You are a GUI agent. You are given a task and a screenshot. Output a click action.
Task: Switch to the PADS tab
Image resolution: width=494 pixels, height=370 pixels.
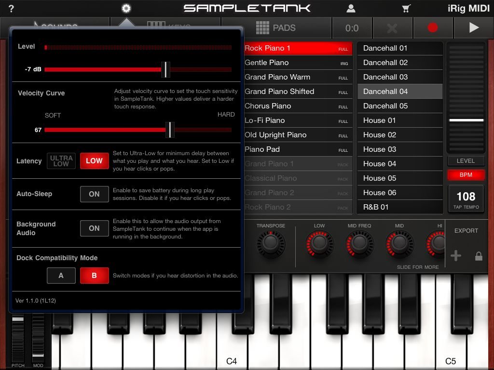[x=276, y=28]
